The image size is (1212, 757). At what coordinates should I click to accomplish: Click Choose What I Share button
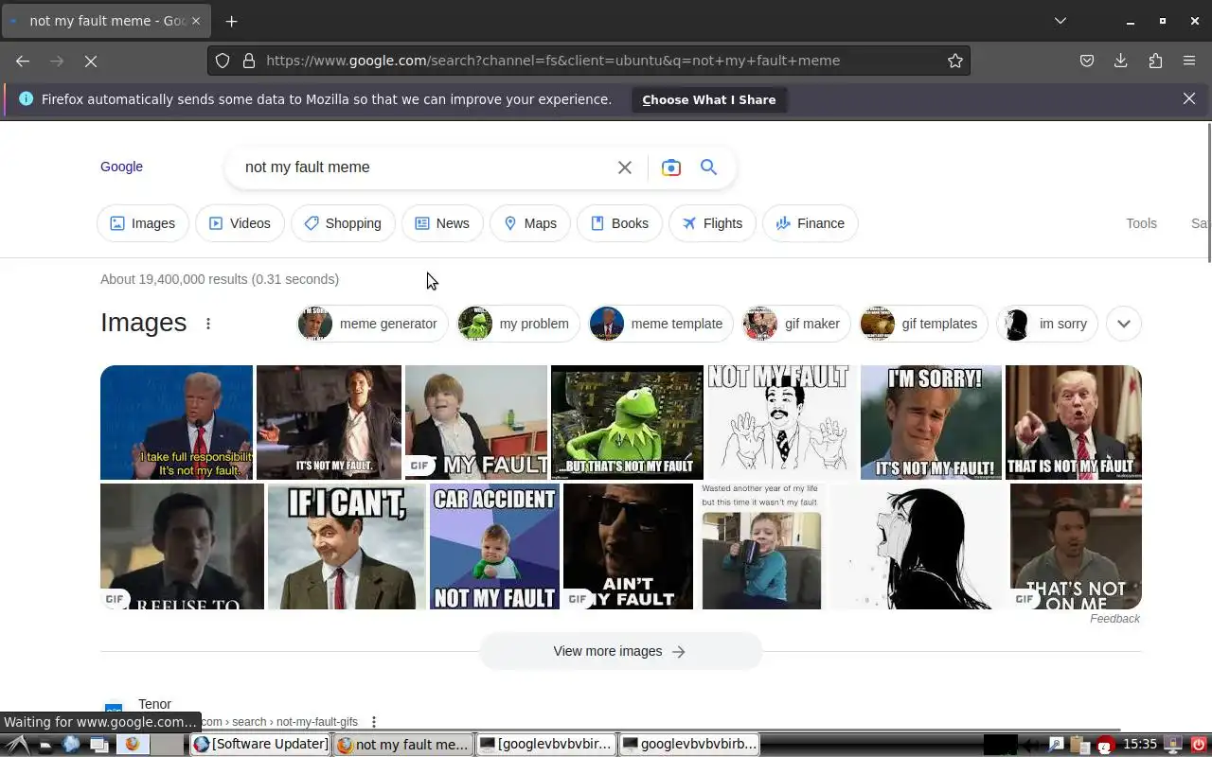tap(709, 99)
